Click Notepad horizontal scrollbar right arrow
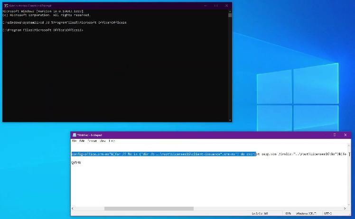The image size is (355, 219). 345,209
